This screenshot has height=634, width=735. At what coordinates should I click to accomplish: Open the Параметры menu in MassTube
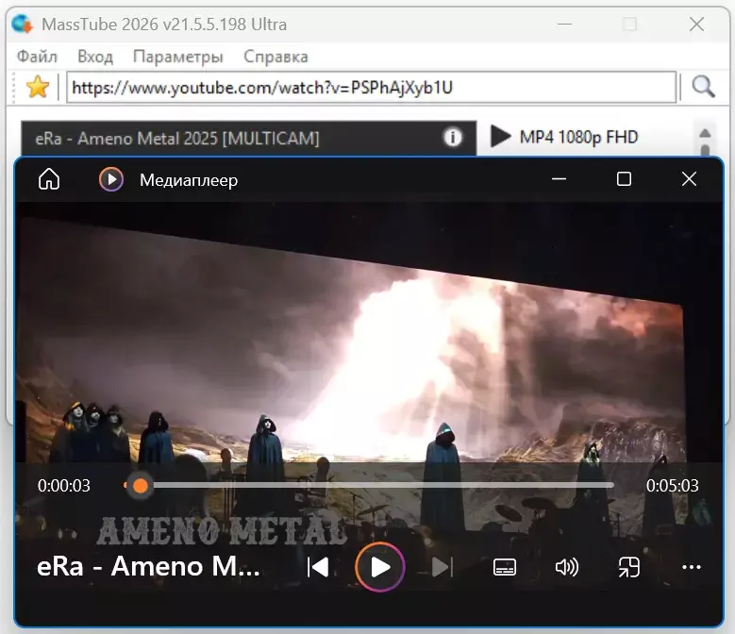178,57
